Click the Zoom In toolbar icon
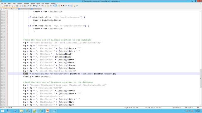Screen dimensions: 202x113 pos(39,6)
